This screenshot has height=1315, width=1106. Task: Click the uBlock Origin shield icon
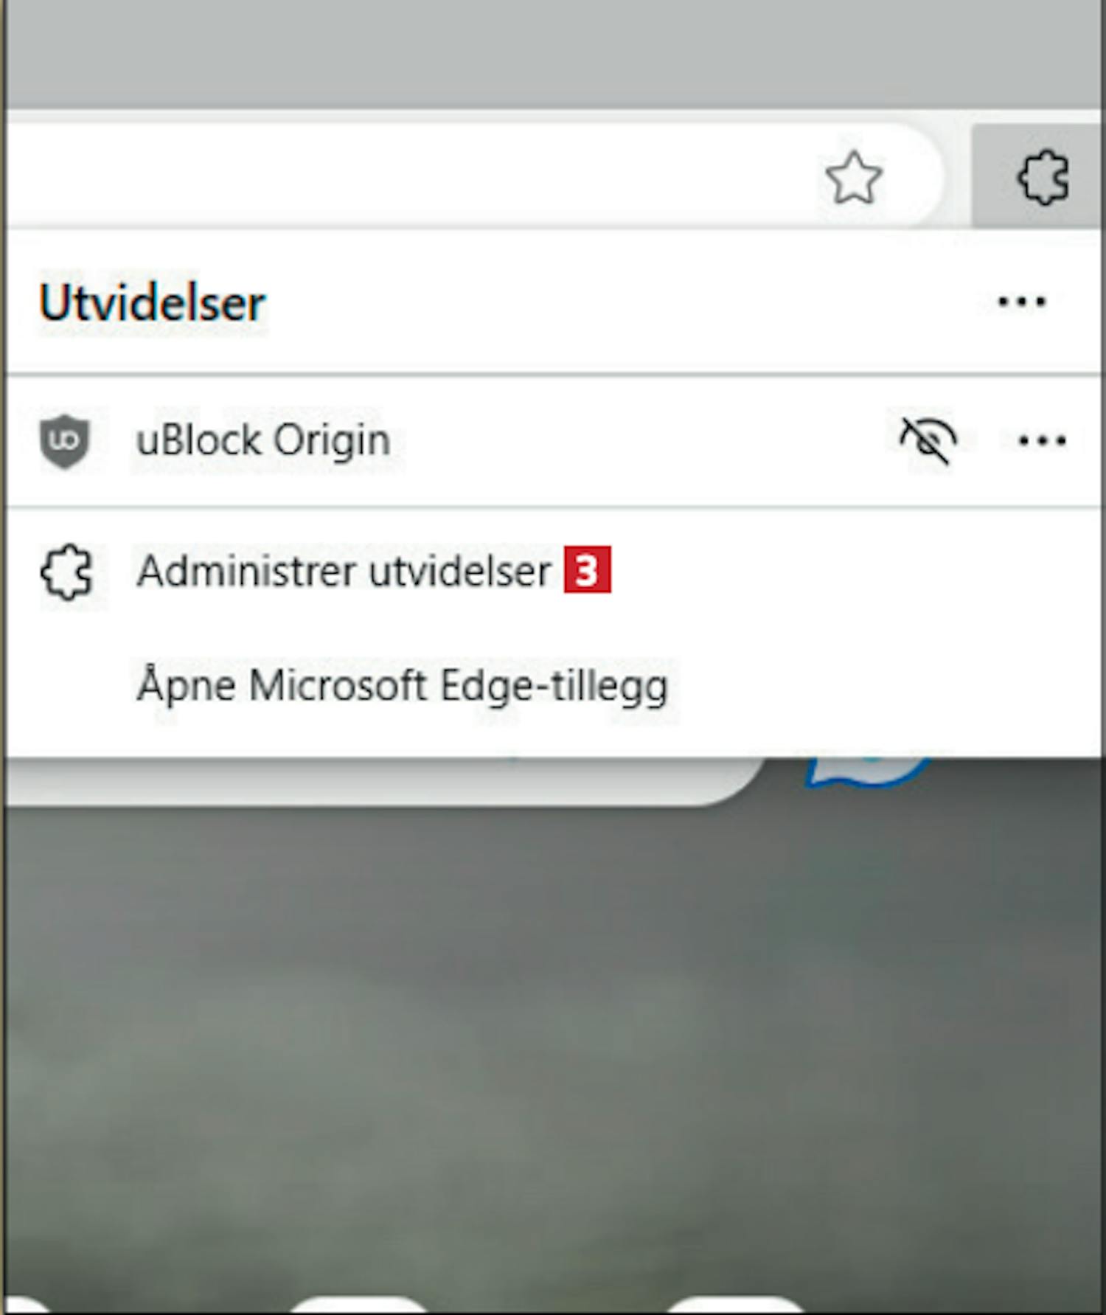tap(65, 440)
